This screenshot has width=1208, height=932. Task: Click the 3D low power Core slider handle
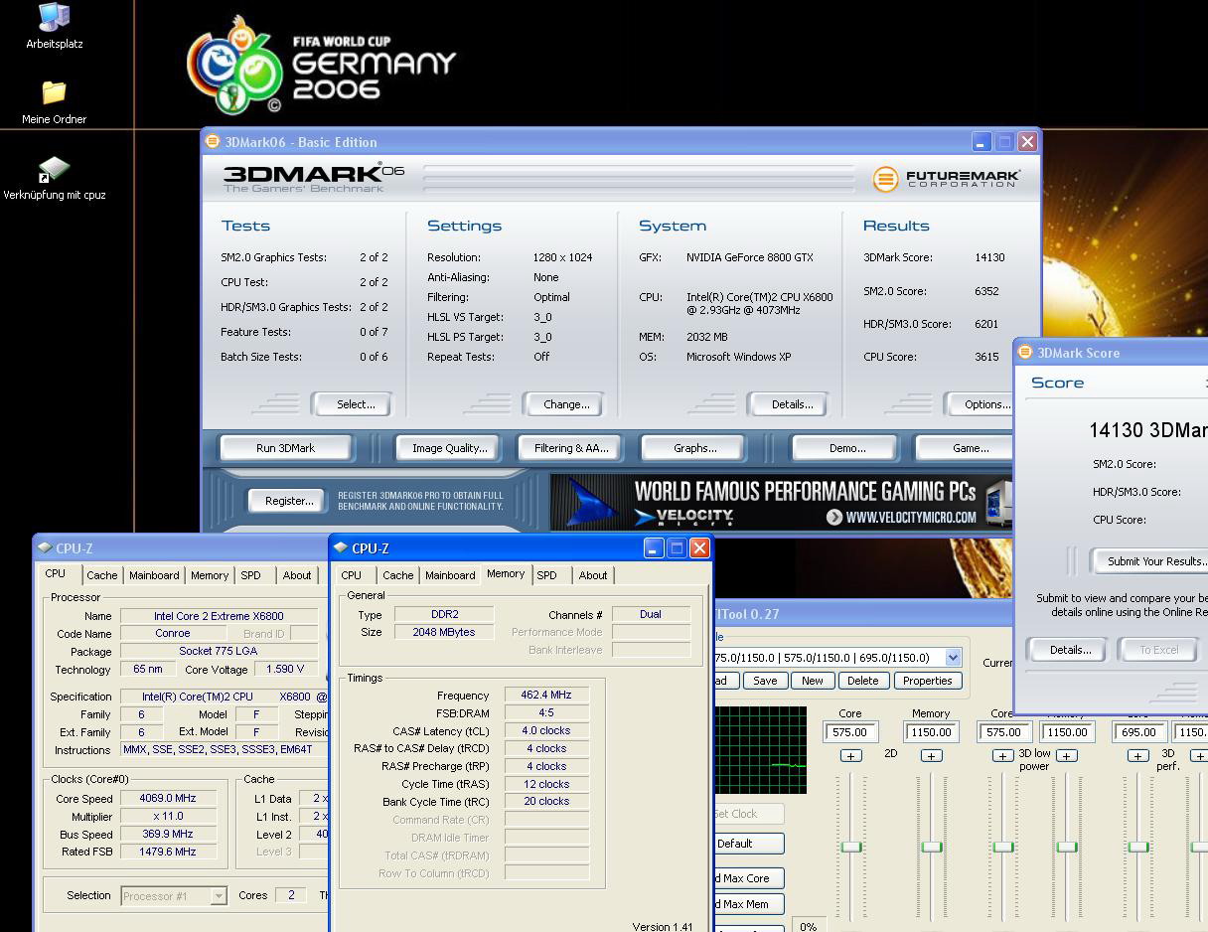(x=1003, y=847)
